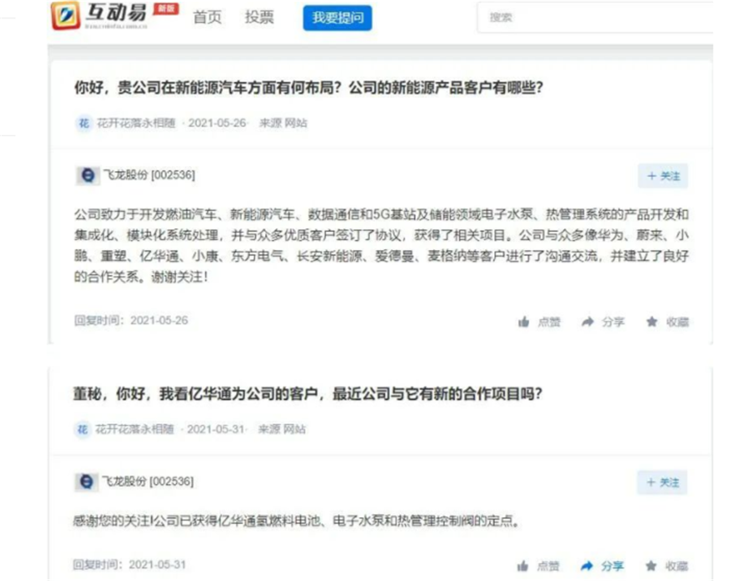Viewport: 755px width, 581px height.
Task: Like the first answer with thumbs-up icon
Action: tap(523, 322)
